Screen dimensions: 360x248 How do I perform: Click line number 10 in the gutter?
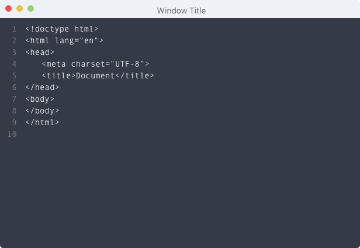click(12, 134)
